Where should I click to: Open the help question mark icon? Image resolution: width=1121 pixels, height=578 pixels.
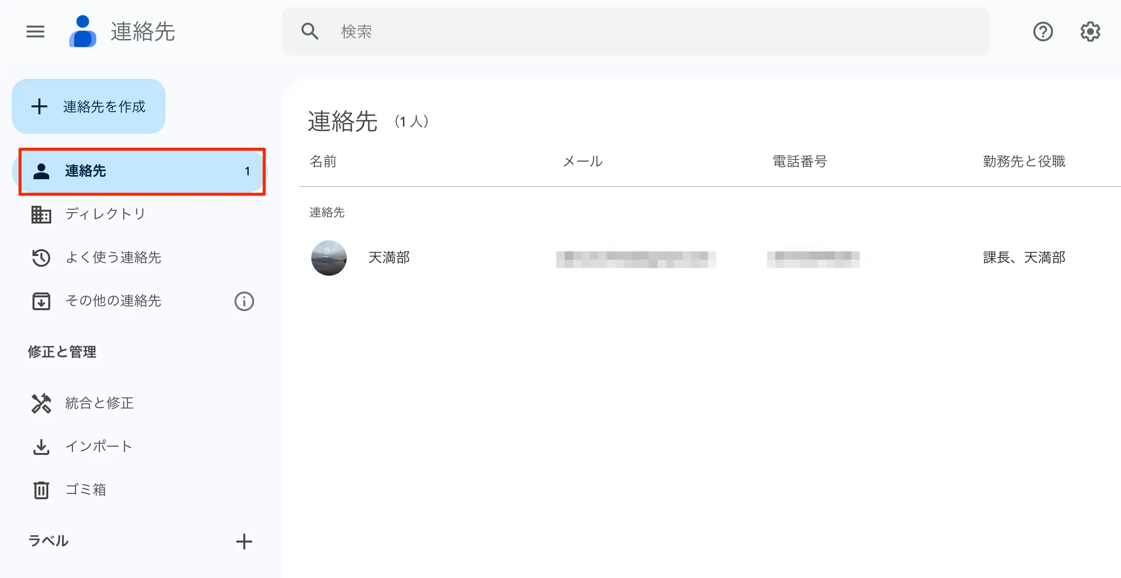pyautogui.click(x=1043, y=32)
